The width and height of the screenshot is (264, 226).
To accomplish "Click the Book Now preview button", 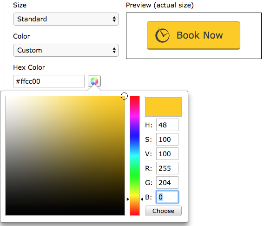I will (x=193, y=35).
